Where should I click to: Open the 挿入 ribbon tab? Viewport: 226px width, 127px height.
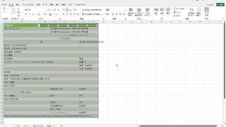(18, 5)
